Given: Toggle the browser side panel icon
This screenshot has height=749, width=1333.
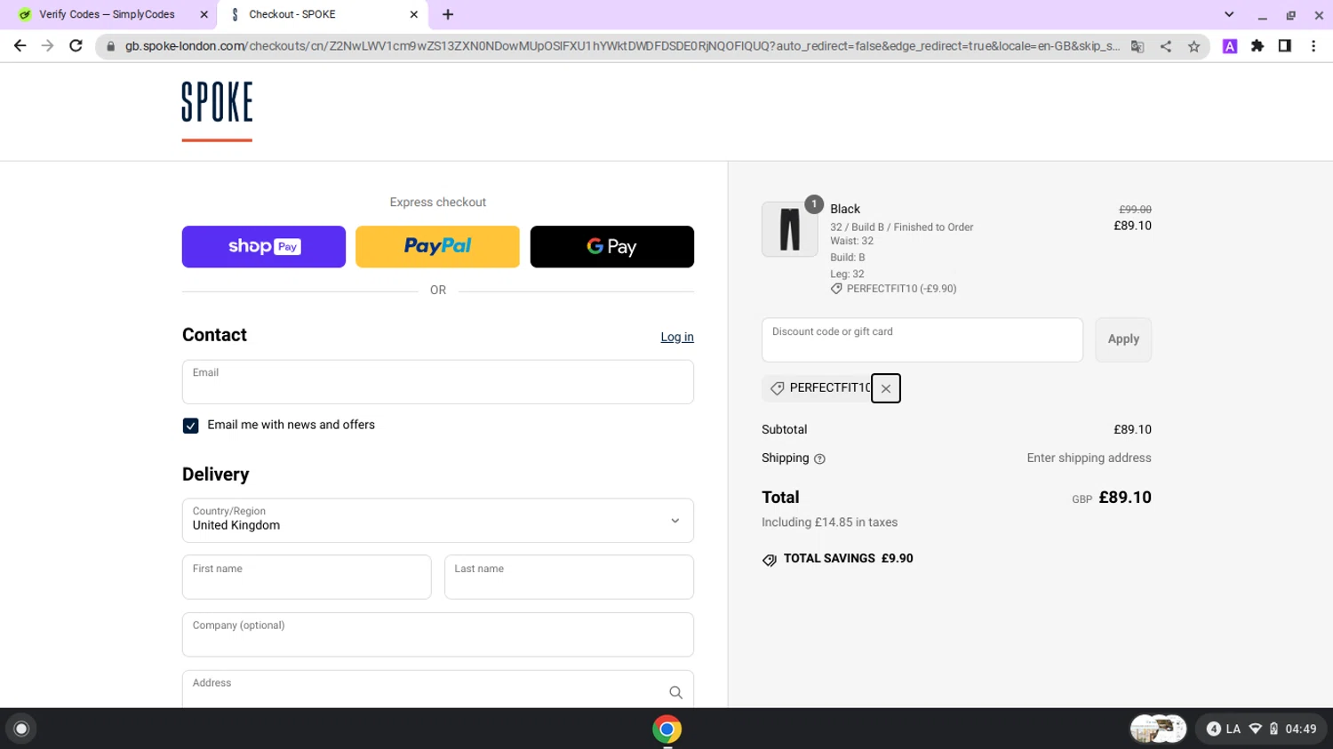Looking at the screenshot, I should [x=1285, y=46].
